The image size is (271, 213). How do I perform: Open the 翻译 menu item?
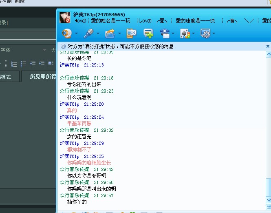click(20, 2)
